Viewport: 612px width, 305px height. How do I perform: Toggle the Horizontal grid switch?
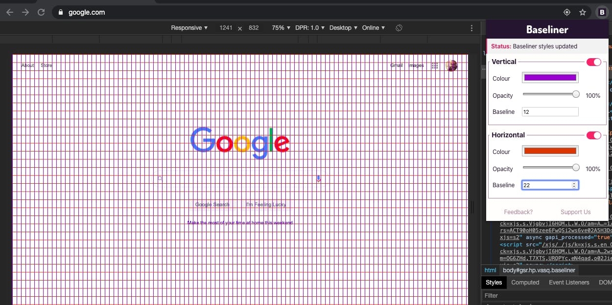[594, 135]
